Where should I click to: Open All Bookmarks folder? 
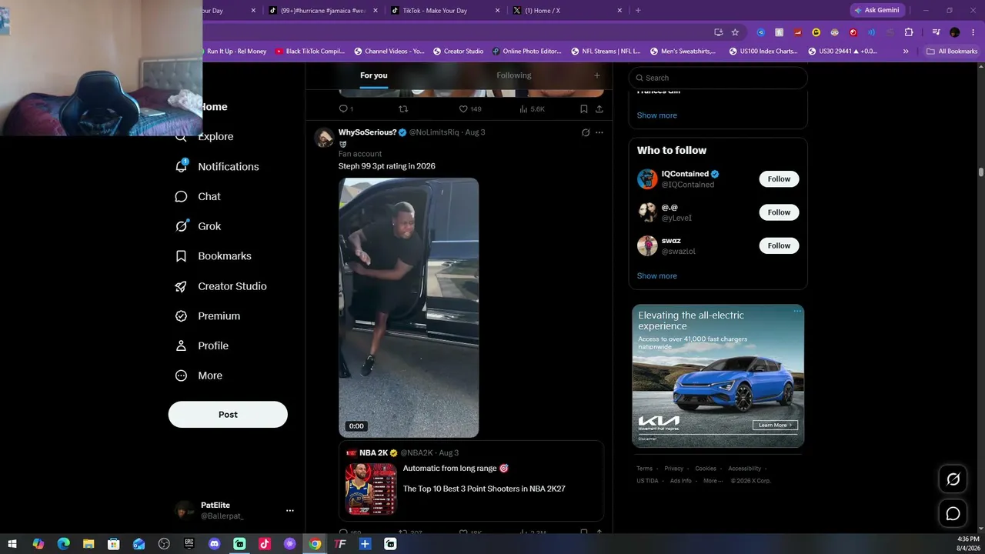(952, 52)
